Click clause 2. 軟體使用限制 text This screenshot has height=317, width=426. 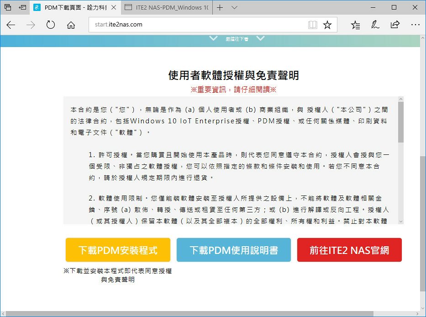coord(239,210)
